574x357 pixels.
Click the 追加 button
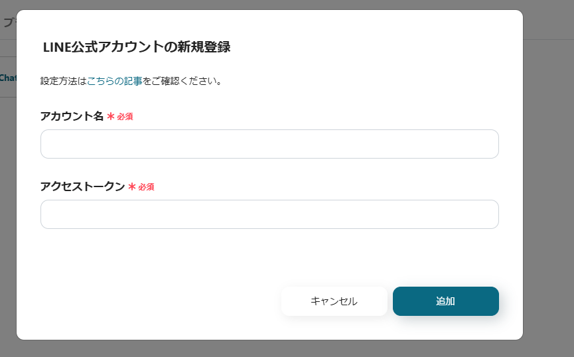[445, 301]
